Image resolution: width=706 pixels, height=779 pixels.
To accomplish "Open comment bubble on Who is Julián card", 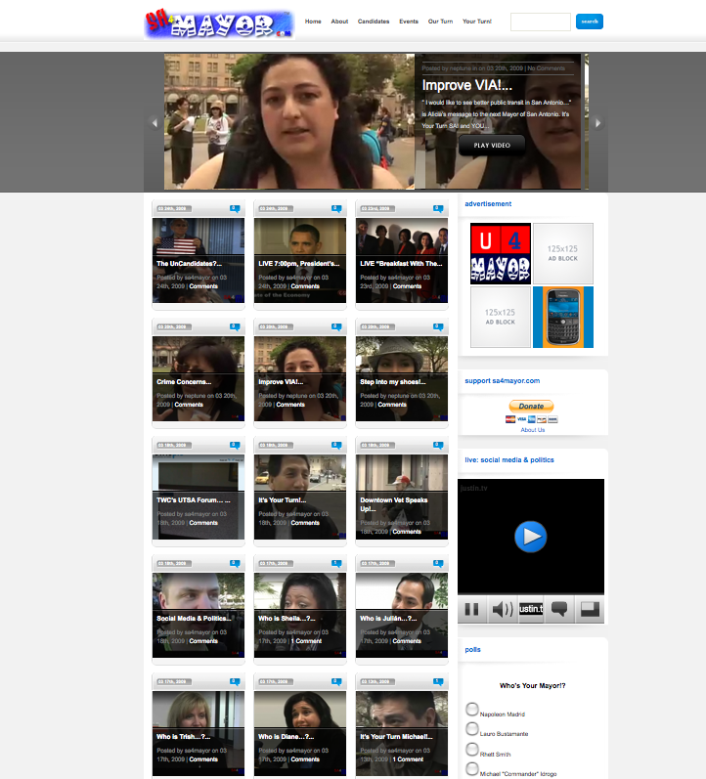I will coord(438,563).
